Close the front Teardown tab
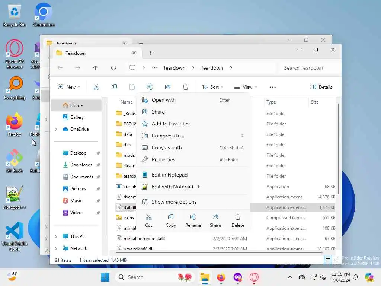Viewport: 381px width, 286px height. point(134,53)
